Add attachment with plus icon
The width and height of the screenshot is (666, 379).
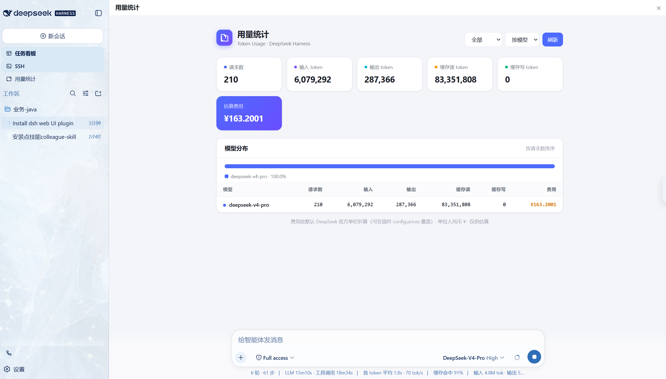tap(241, 358)
